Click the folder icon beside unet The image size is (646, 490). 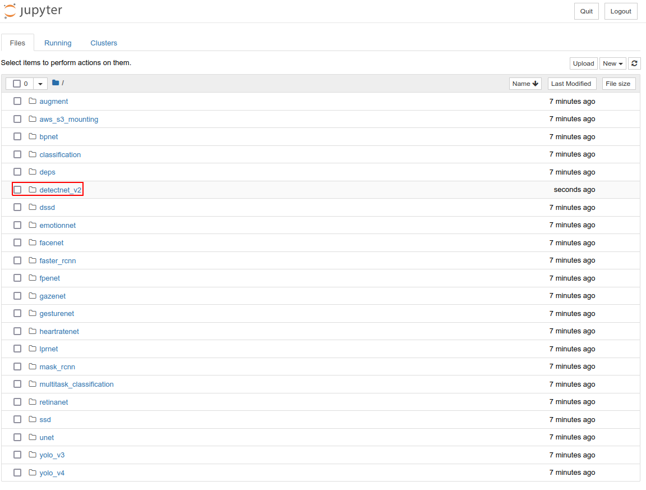tap(33, 437)
